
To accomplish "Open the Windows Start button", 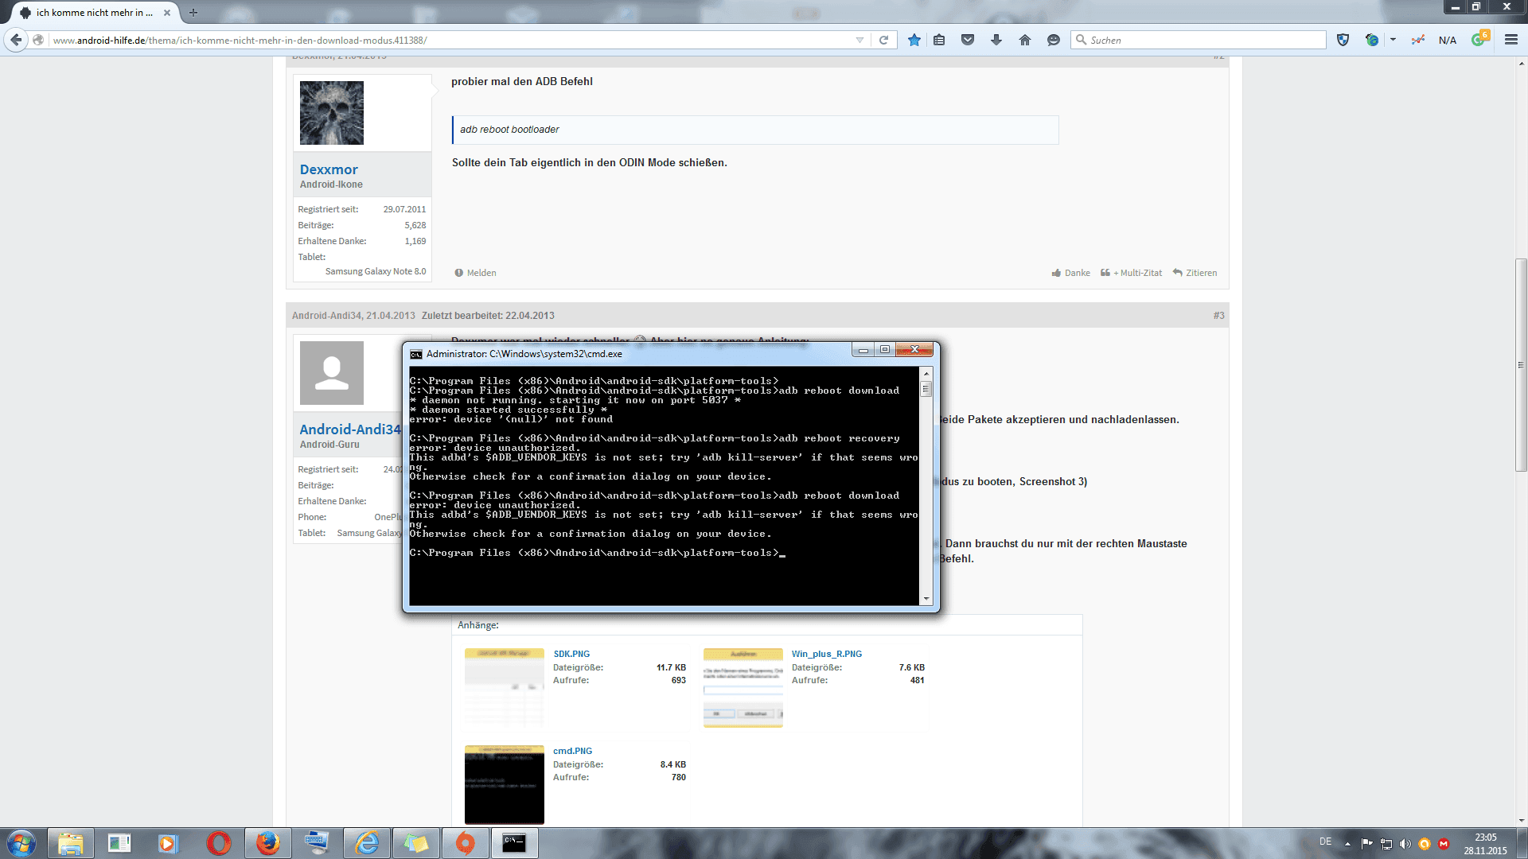I will click(x=21, y=843).
